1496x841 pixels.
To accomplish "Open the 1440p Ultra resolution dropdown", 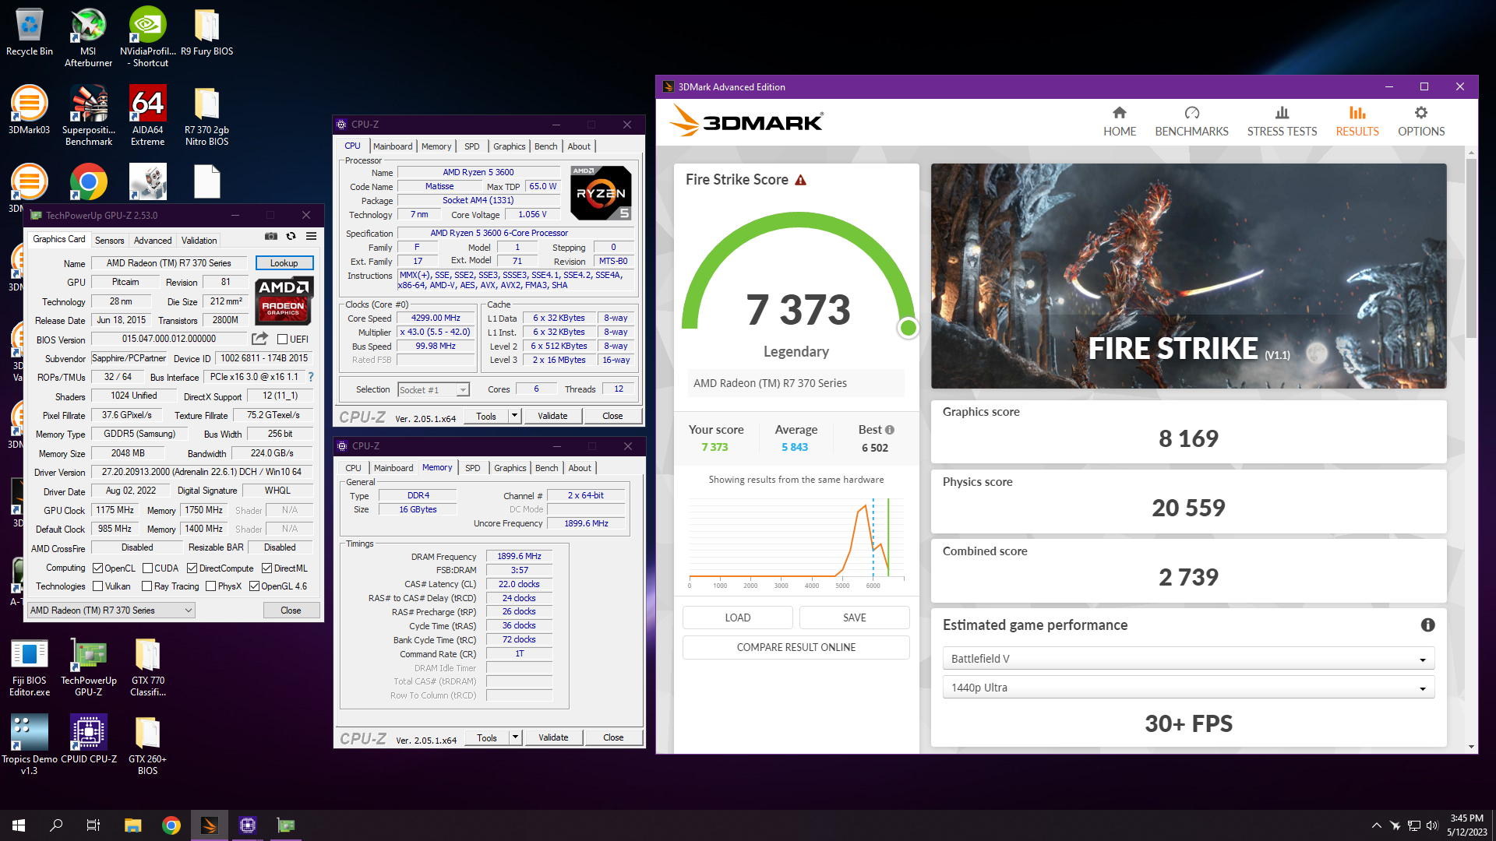I will click(x=1188, y=688).
